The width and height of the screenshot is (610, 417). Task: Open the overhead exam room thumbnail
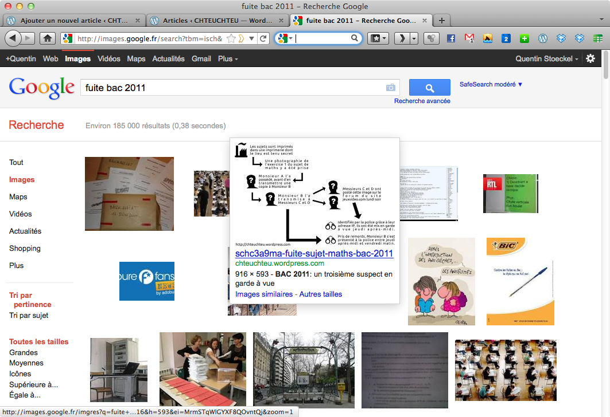coord(506,370)
